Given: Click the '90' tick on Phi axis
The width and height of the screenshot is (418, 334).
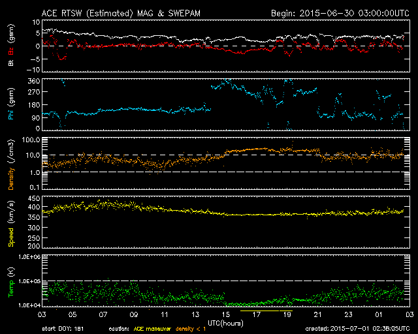Looking at the screenshot, I should coord(37,118).
